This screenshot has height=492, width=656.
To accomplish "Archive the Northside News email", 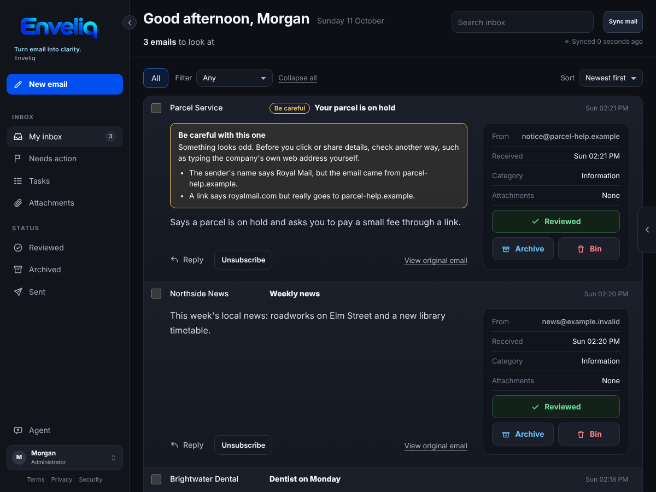I will pyautogui.click(x=523, y=434).
